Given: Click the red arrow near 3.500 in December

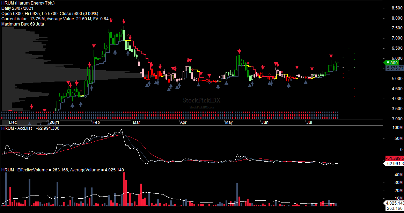Looking at the screenshot, I should pyautogui.click(x=31, y=106).
